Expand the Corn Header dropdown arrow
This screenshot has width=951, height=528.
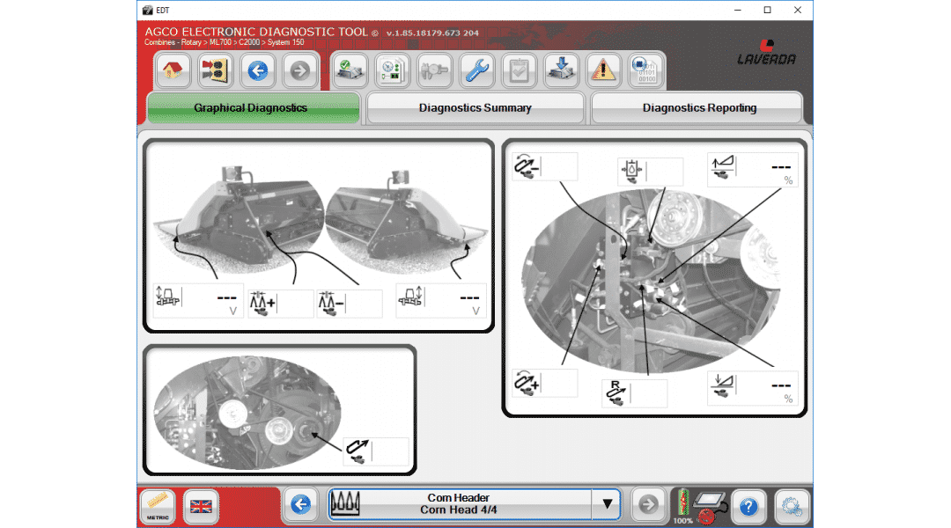pos(606,504)
